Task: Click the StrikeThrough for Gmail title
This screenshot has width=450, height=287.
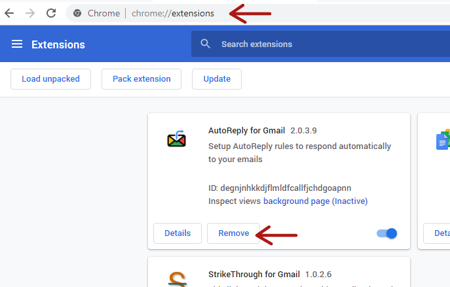Action: click(254, 275)
